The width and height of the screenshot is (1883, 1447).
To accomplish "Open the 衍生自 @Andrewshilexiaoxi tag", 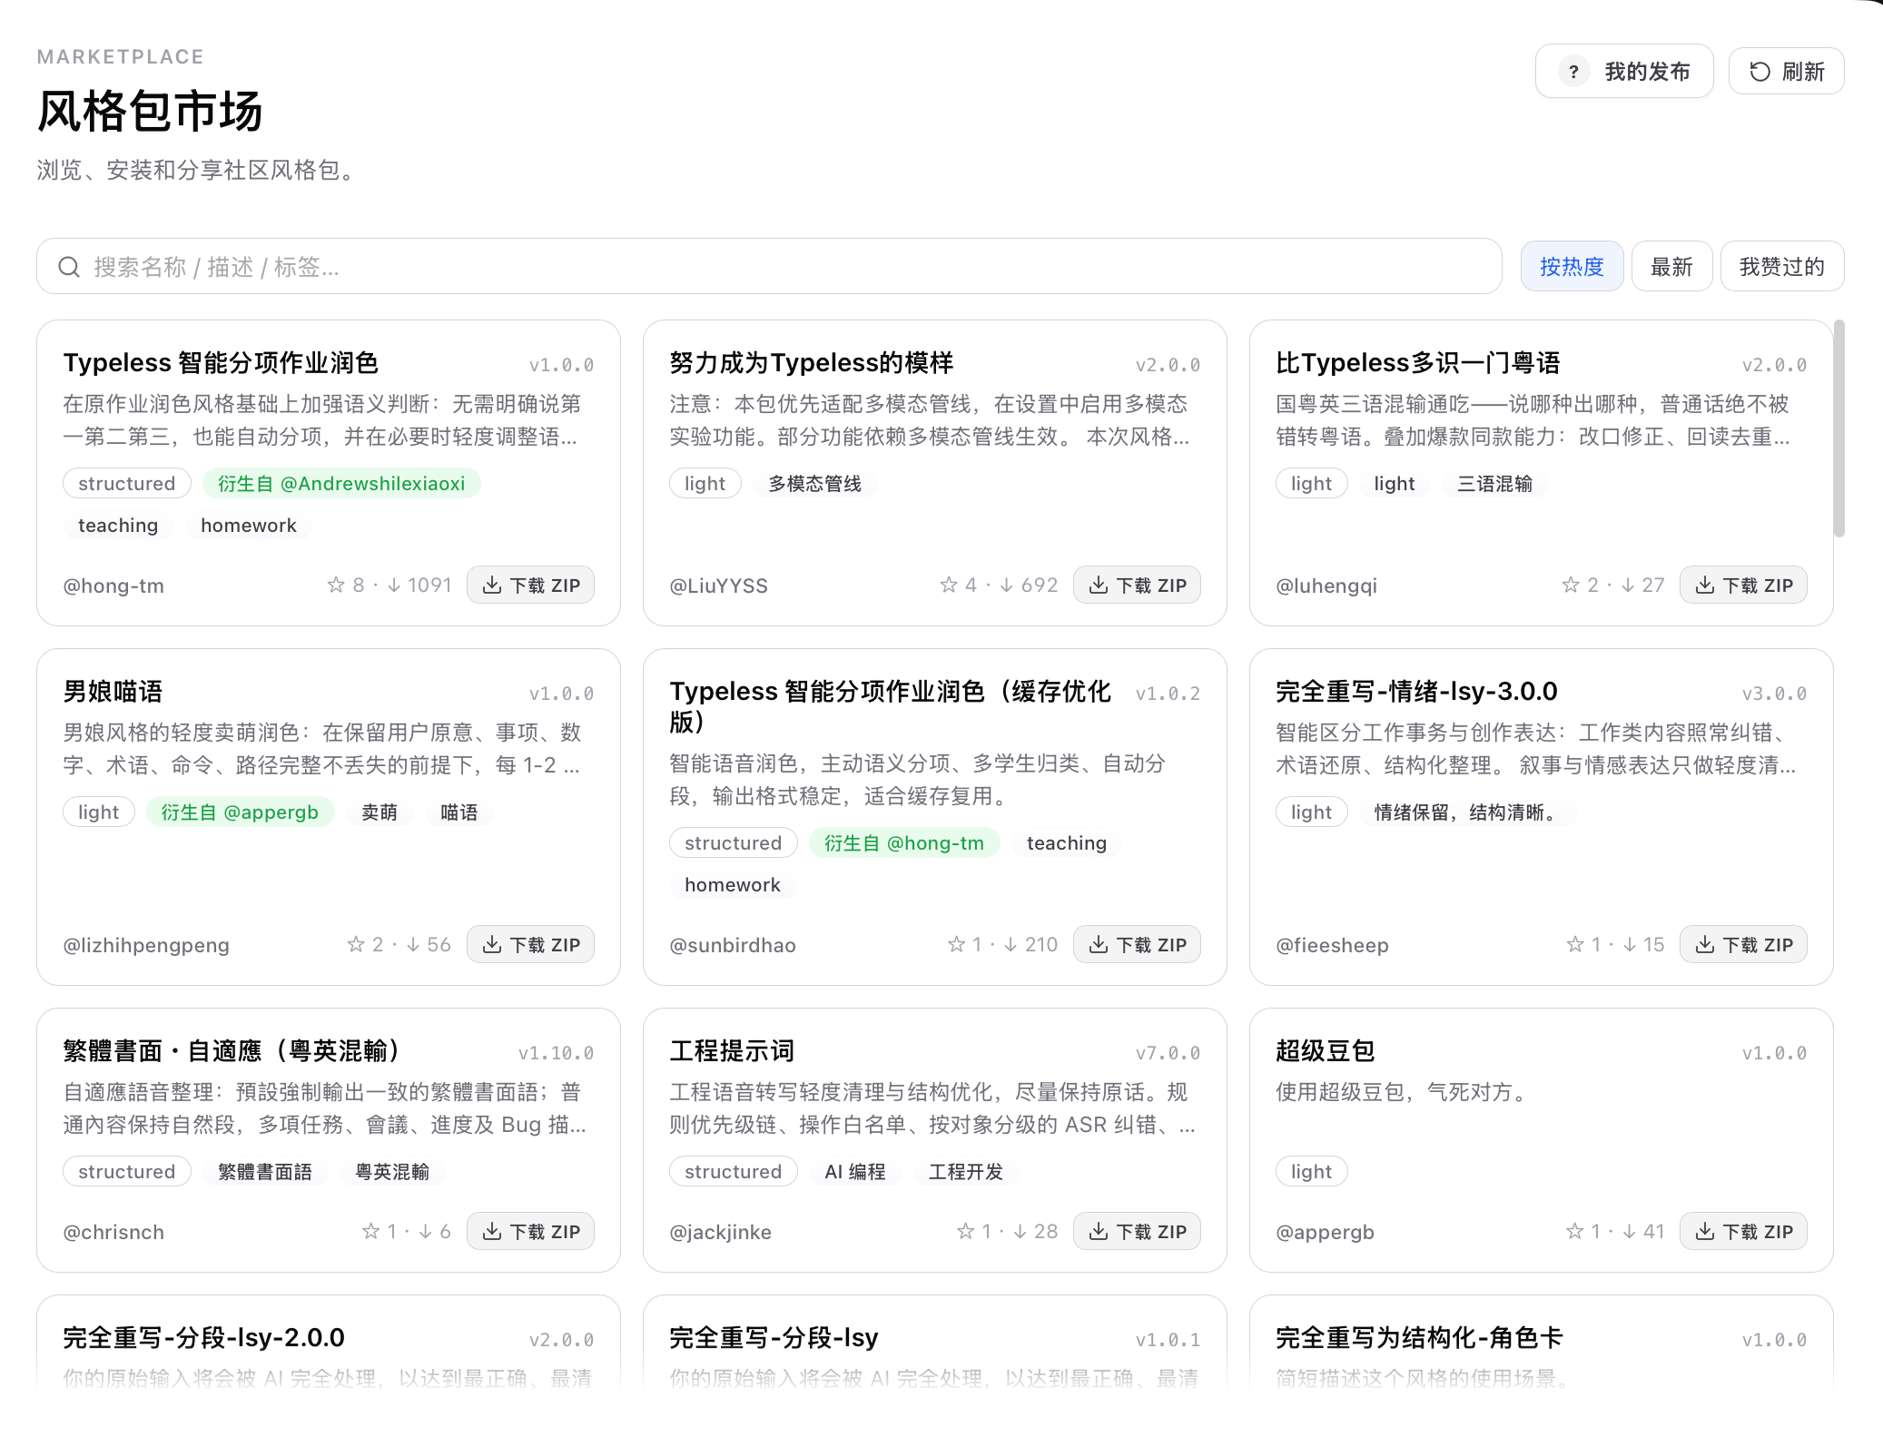I will tap(341, 484).
